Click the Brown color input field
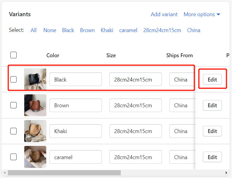This screenshot has height=178, width=232. click(x=76, y=105)
